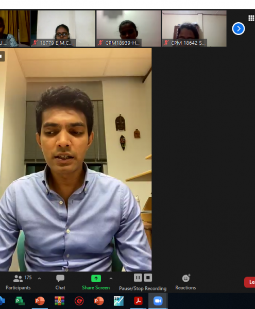The height and width of the screenshot is (309, 255).
Task: Switch to gallery view with the grid icon
Action: coord(251,18)
